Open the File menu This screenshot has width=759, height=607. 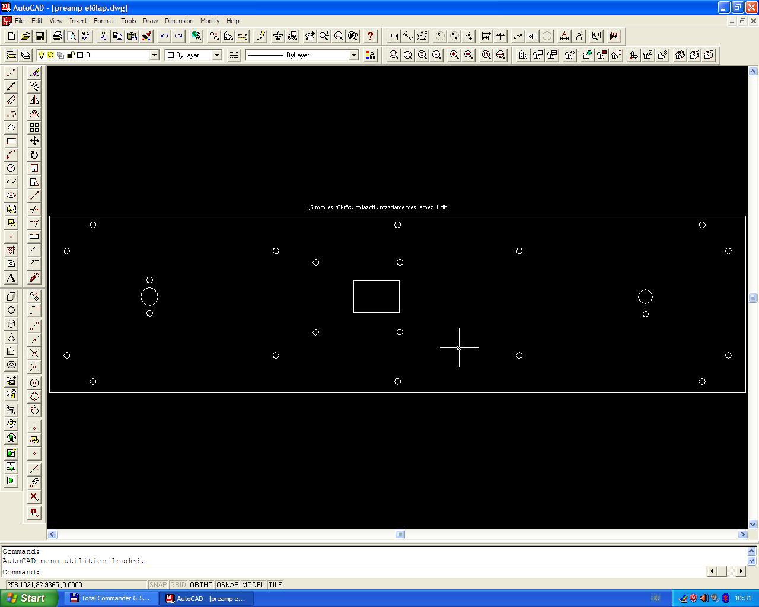click(20, 21)
